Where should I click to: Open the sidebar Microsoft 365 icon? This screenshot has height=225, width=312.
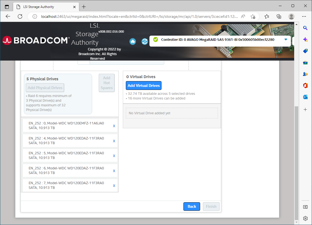coord(305,86)
